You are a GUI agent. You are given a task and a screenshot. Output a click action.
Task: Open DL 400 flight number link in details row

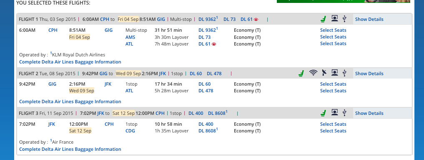pyautogui.click(x=206, y=124)
